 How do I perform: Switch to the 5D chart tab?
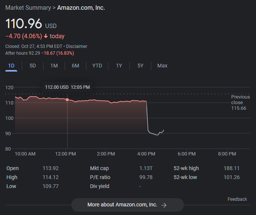[33, 66]
